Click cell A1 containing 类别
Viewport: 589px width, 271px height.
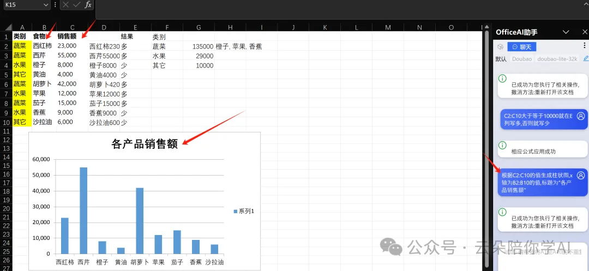(22, 37)
